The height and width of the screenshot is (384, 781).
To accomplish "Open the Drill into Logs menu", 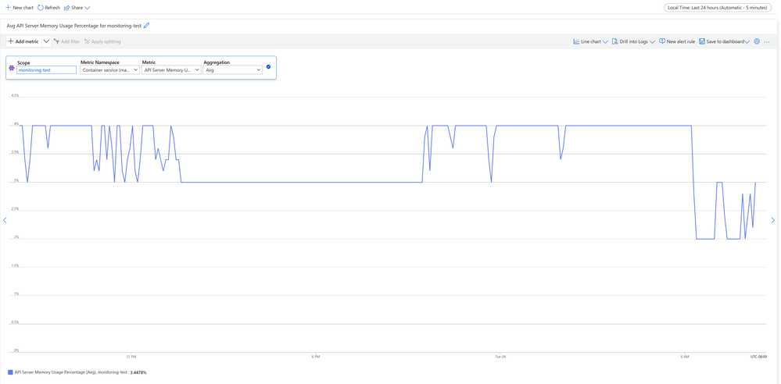I will pos(633,41).
